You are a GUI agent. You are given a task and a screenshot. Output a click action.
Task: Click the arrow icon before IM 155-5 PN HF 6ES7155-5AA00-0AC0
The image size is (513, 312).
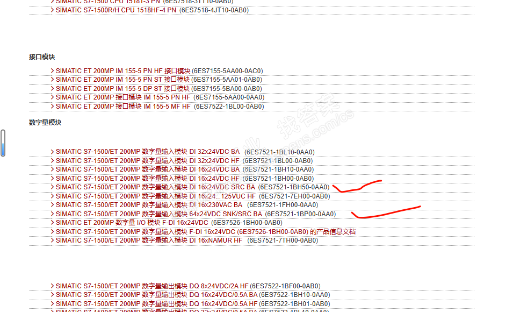tap(52, 71)
